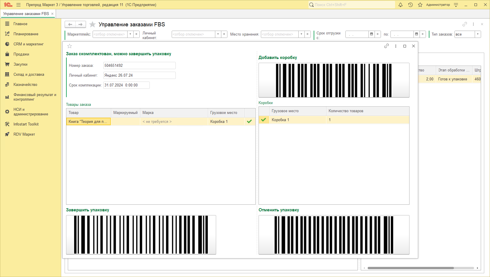
Task: Toggle the checkmark for Коробка 1 row
Action: [263, 120]
